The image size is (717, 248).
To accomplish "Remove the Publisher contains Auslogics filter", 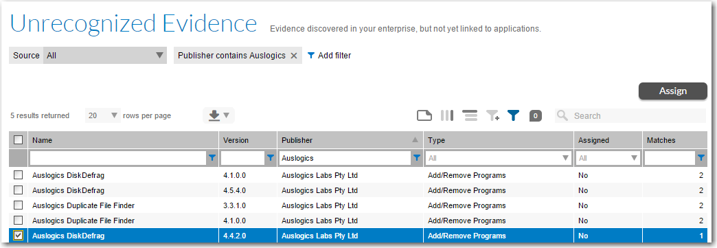I will [294, 56].
